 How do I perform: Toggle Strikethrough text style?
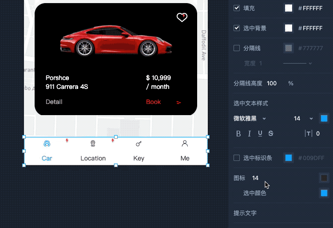[x=270, y=134]
